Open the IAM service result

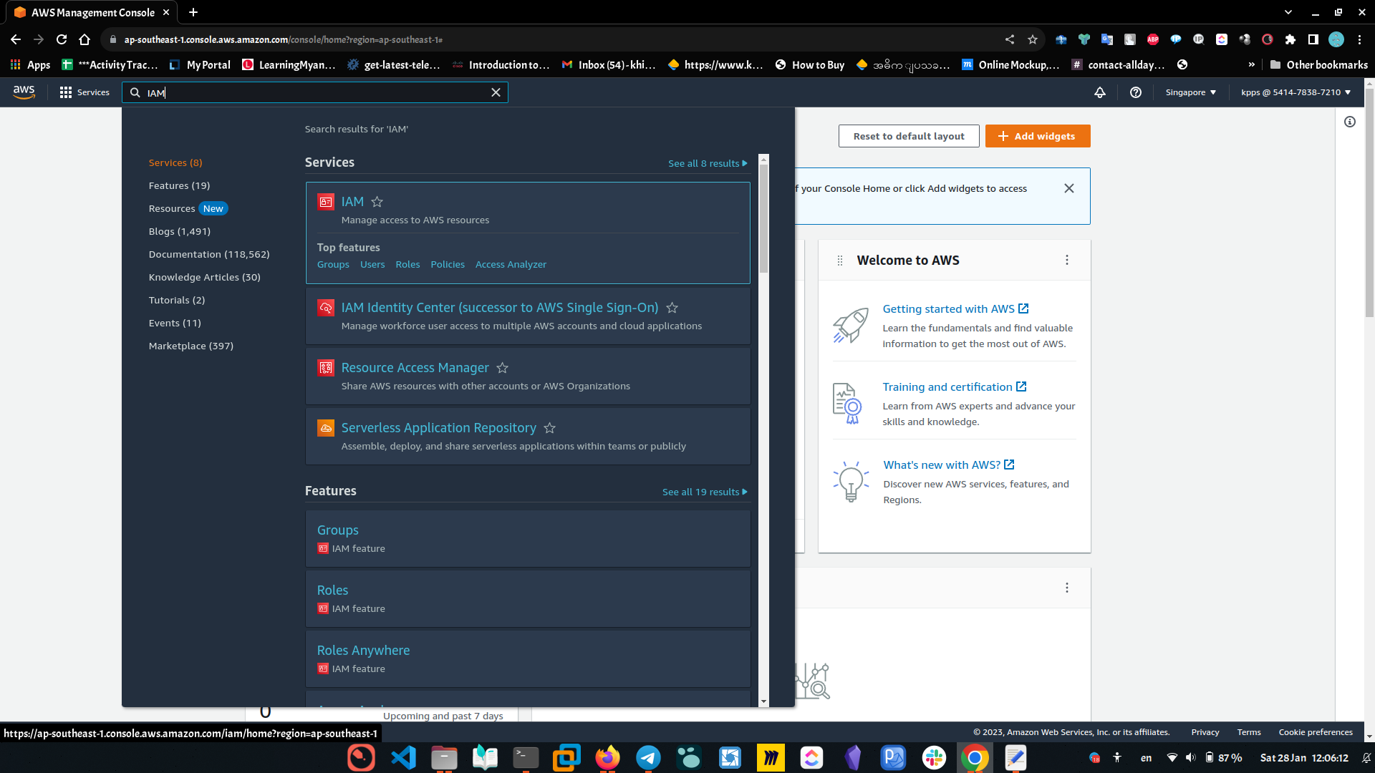(x=352, y=202)
